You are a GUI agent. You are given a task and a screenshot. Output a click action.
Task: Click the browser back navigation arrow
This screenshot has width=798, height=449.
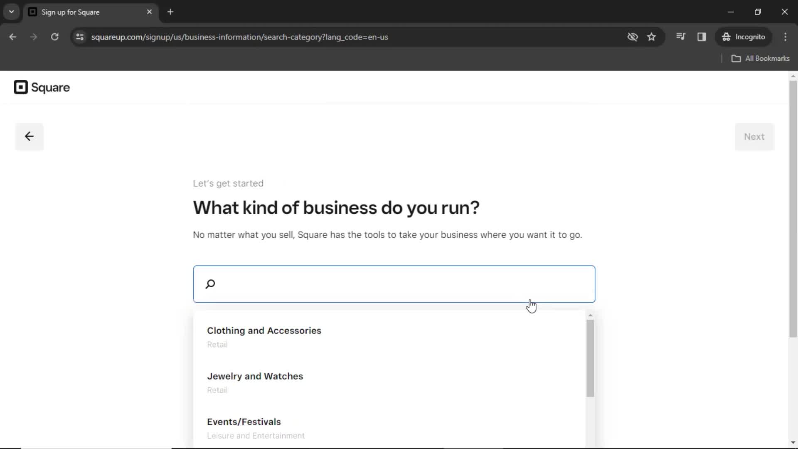coord(12,37)
